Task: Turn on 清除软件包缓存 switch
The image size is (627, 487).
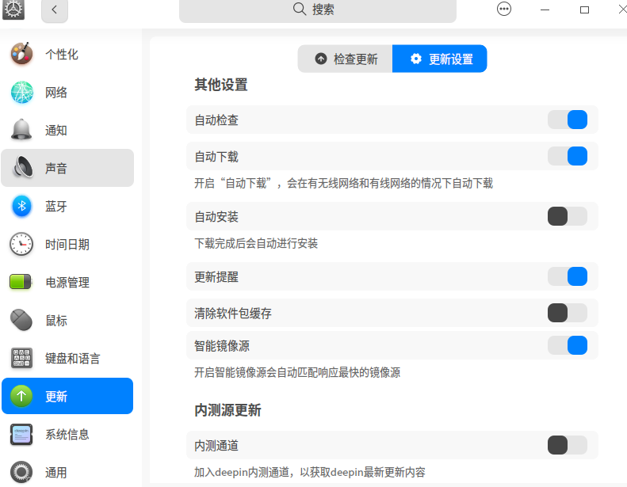Action: pyautogui.click(x=568, y=313)
